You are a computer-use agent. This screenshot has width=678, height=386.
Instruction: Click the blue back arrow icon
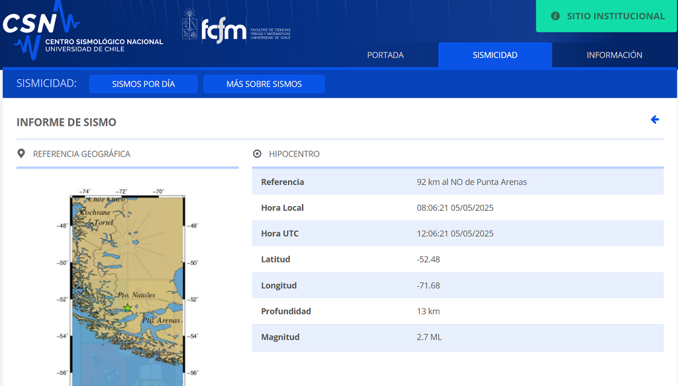[x=655, y=120]
